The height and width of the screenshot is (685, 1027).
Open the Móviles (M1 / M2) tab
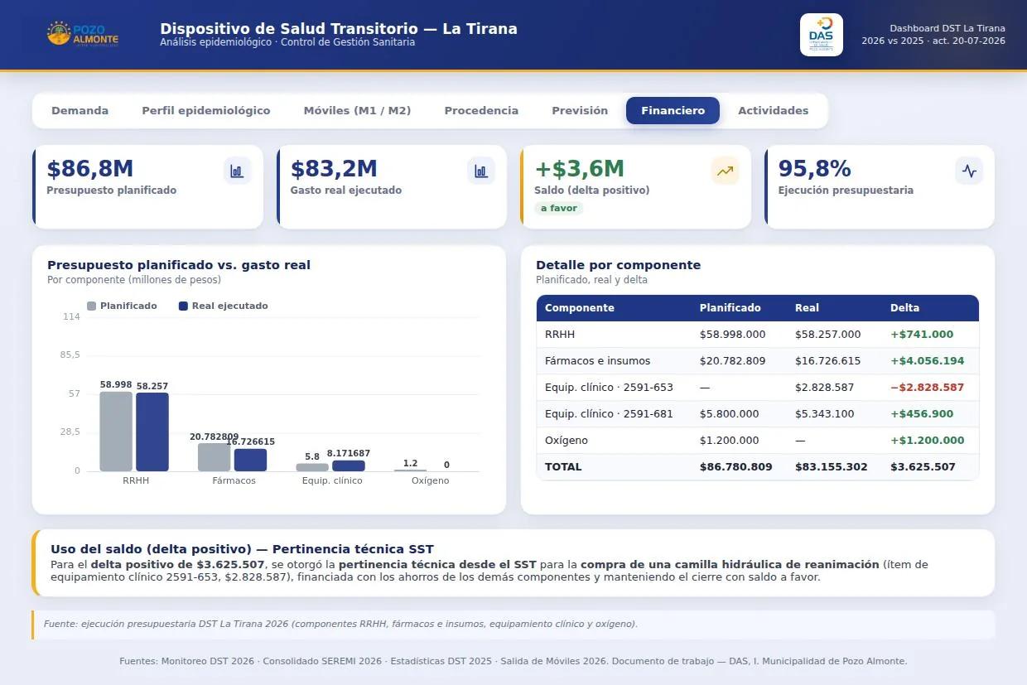tap(357, 110)
